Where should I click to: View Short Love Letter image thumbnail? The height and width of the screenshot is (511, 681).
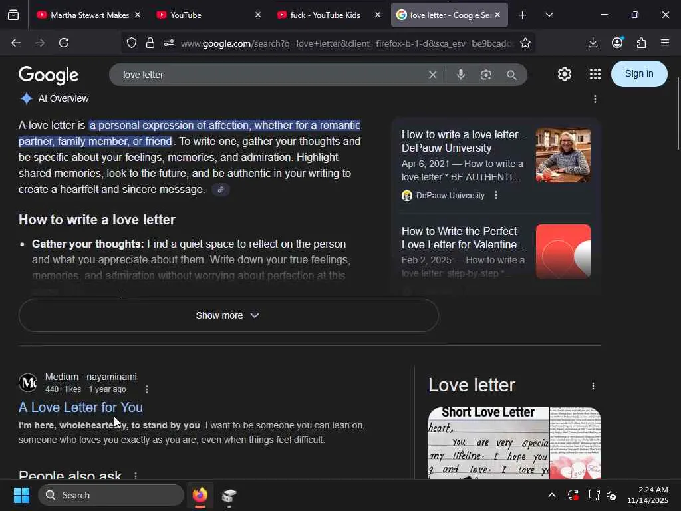pyautogui.click(x=488, y=442)
